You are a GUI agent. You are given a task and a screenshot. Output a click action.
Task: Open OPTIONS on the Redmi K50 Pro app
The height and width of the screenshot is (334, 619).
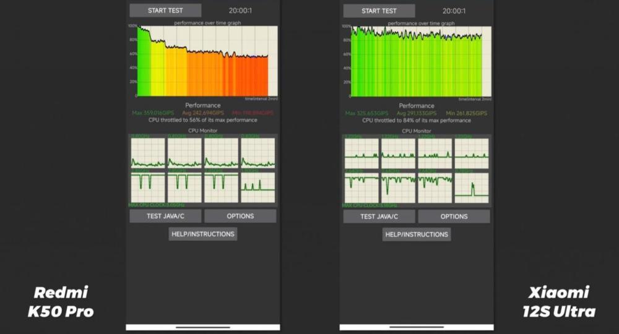(240, 216)
